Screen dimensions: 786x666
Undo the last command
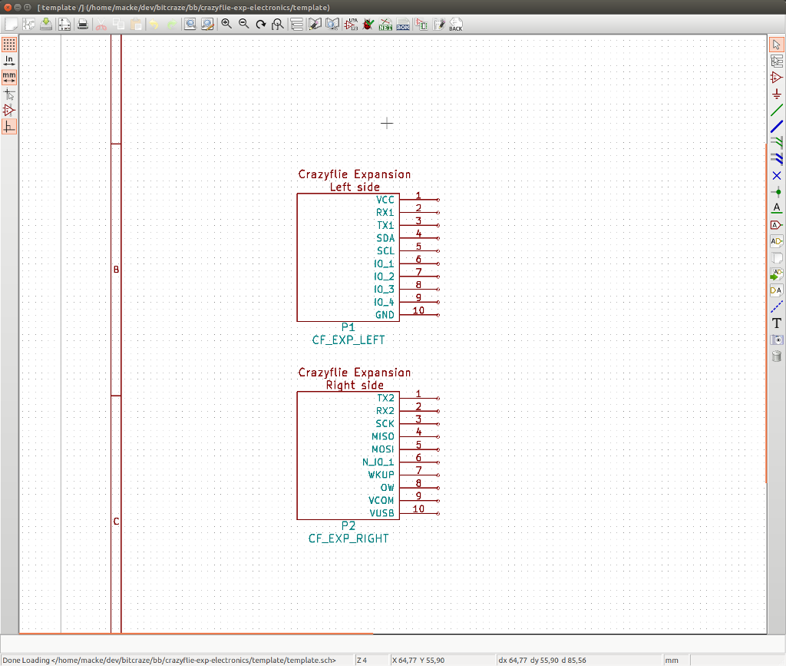pos(154,24)
